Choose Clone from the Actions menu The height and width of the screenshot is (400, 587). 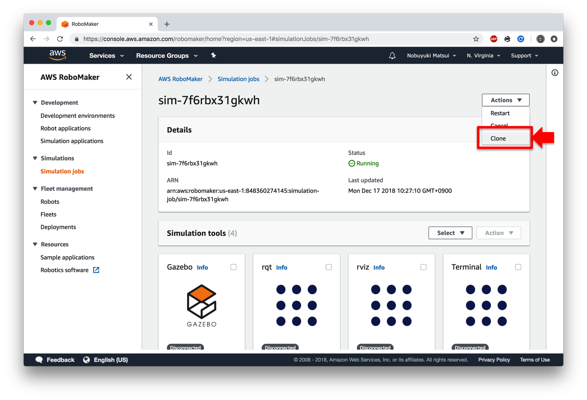tap(498, 138)
